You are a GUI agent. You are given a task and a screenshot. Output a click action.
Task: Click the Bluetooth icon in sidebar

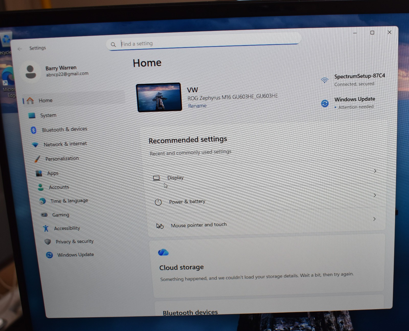click(33, 130)
